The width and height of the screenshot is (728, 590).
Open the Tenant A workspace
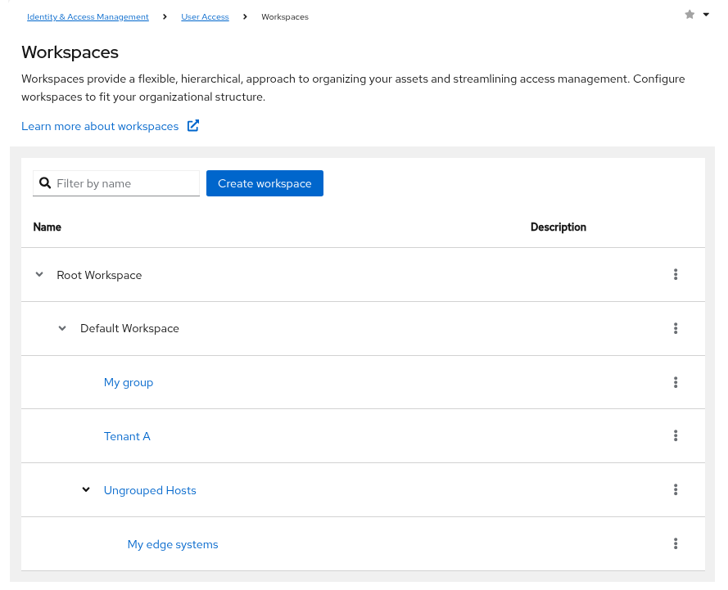[127, 436]
